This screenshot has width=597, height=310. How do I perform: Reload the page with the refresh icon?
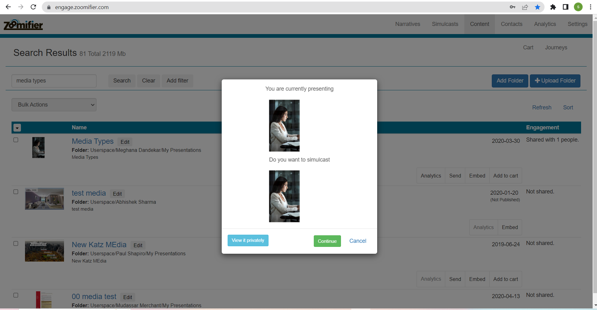pyautogui.click(x=33, y=7)
